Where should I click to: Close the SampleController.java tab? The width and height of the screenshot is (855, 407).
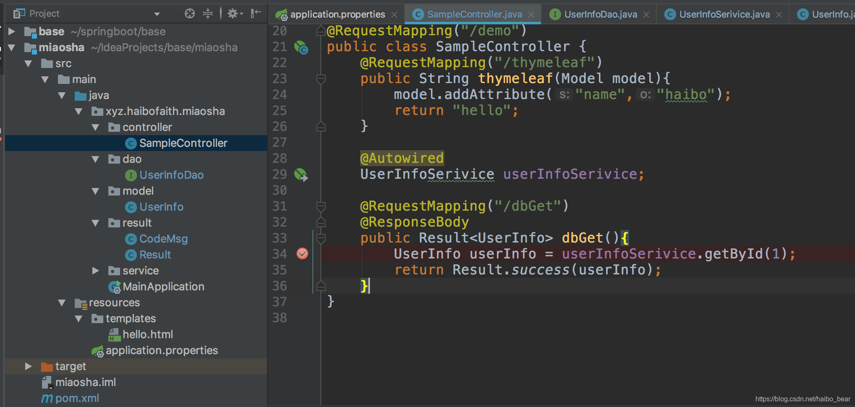click(x=531, y=15)
